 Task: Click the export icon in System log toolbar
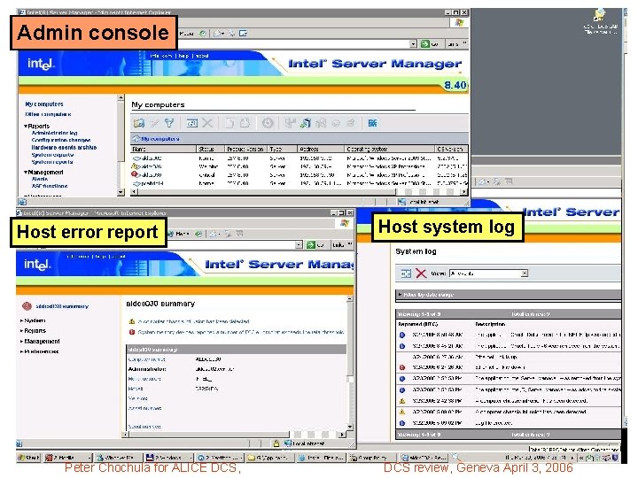[405, 274]
